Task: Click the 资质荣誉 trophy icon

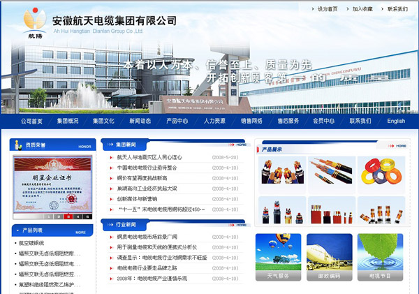Action: (x=18, y=145)
